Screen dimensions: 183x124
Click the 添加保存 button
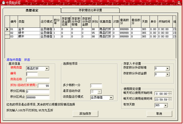[x=85, y=114]
